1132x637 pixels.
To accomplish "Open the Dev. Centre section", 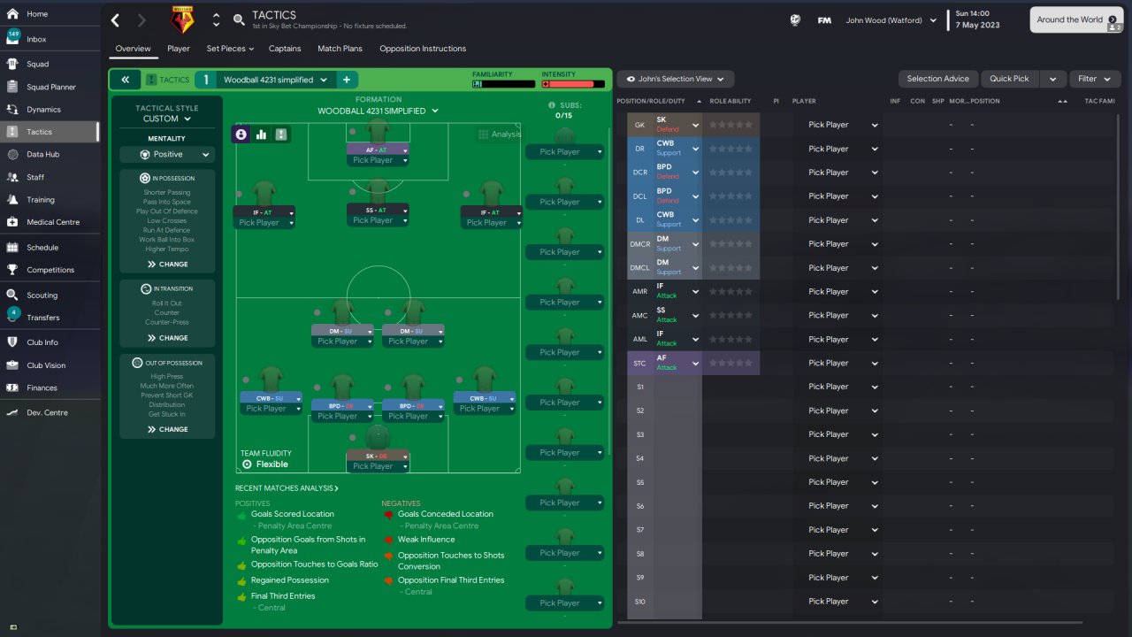I will click(49, 412).
